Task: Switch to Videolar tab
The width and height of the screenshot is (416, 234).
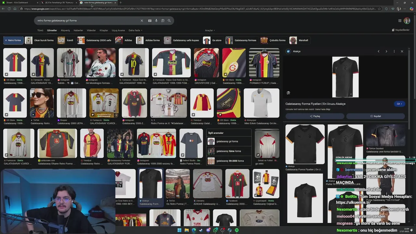Action: tap(91, 30)
